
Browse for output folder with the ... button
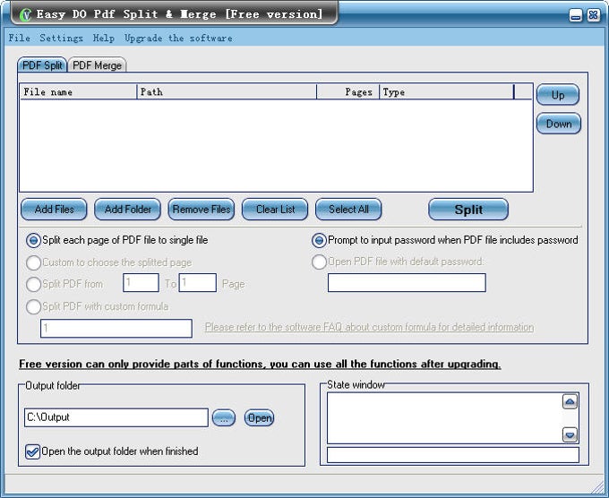(224, 418)
